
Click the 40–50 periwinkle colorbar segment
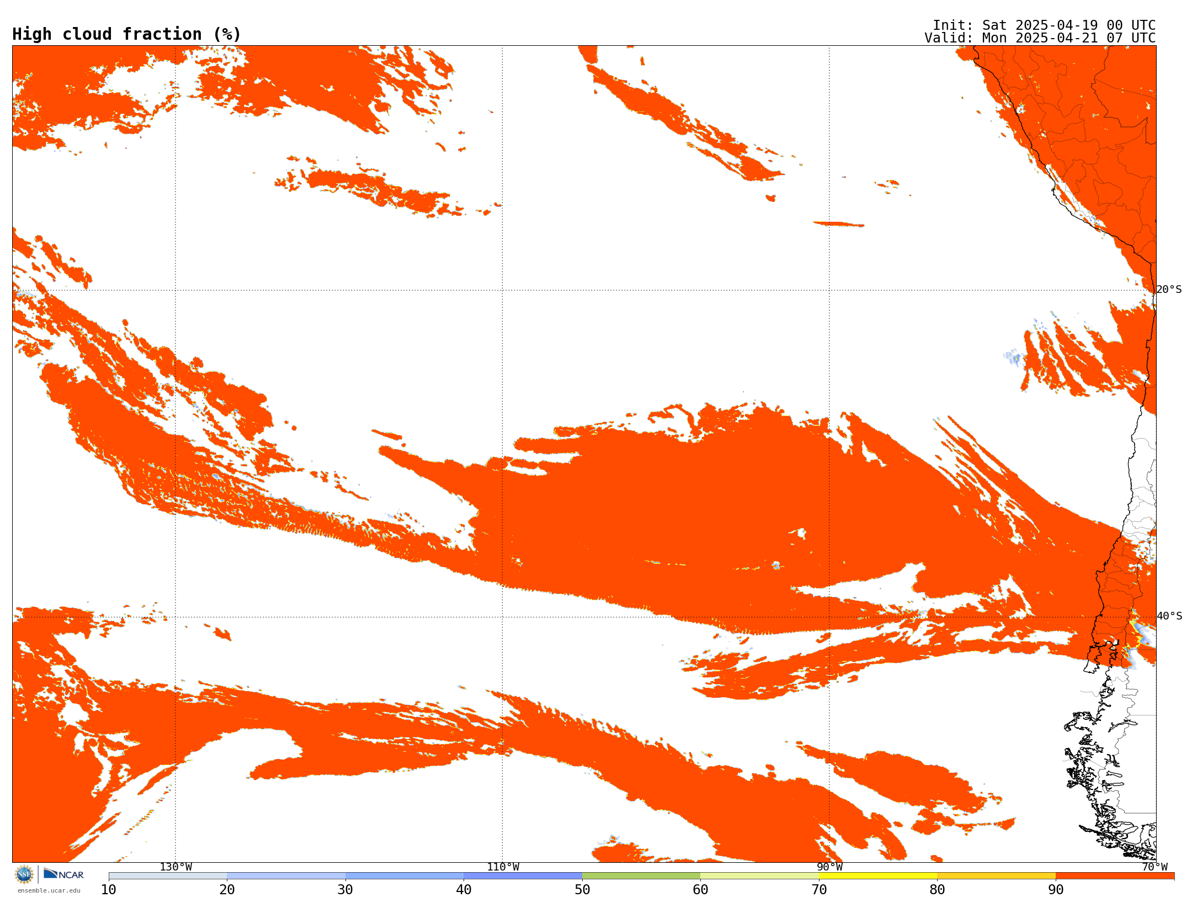[x=523, y=876]
